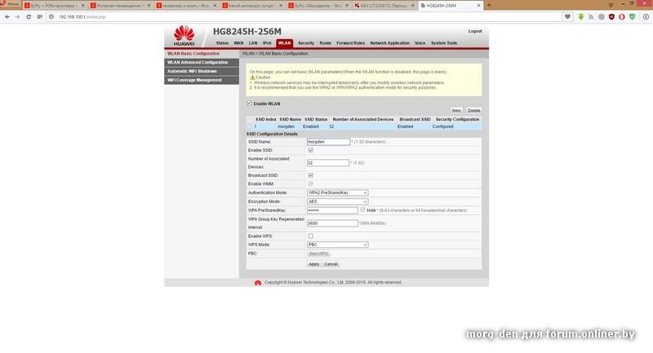Click the WPA PreSharedKey password field
This screenshot has width=653, height=353.
[332, 210]
